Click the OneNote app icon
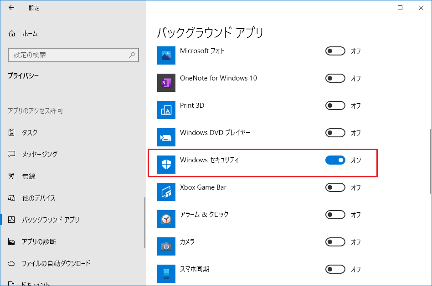This screenshot has height=286, width=432. 166,83
